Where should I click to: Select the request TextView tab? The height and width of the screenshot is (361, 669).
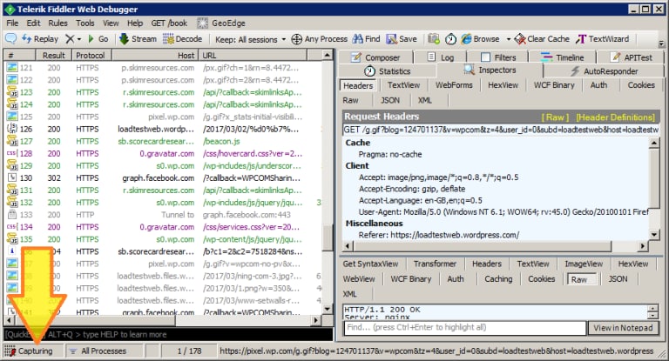point(403,85)
